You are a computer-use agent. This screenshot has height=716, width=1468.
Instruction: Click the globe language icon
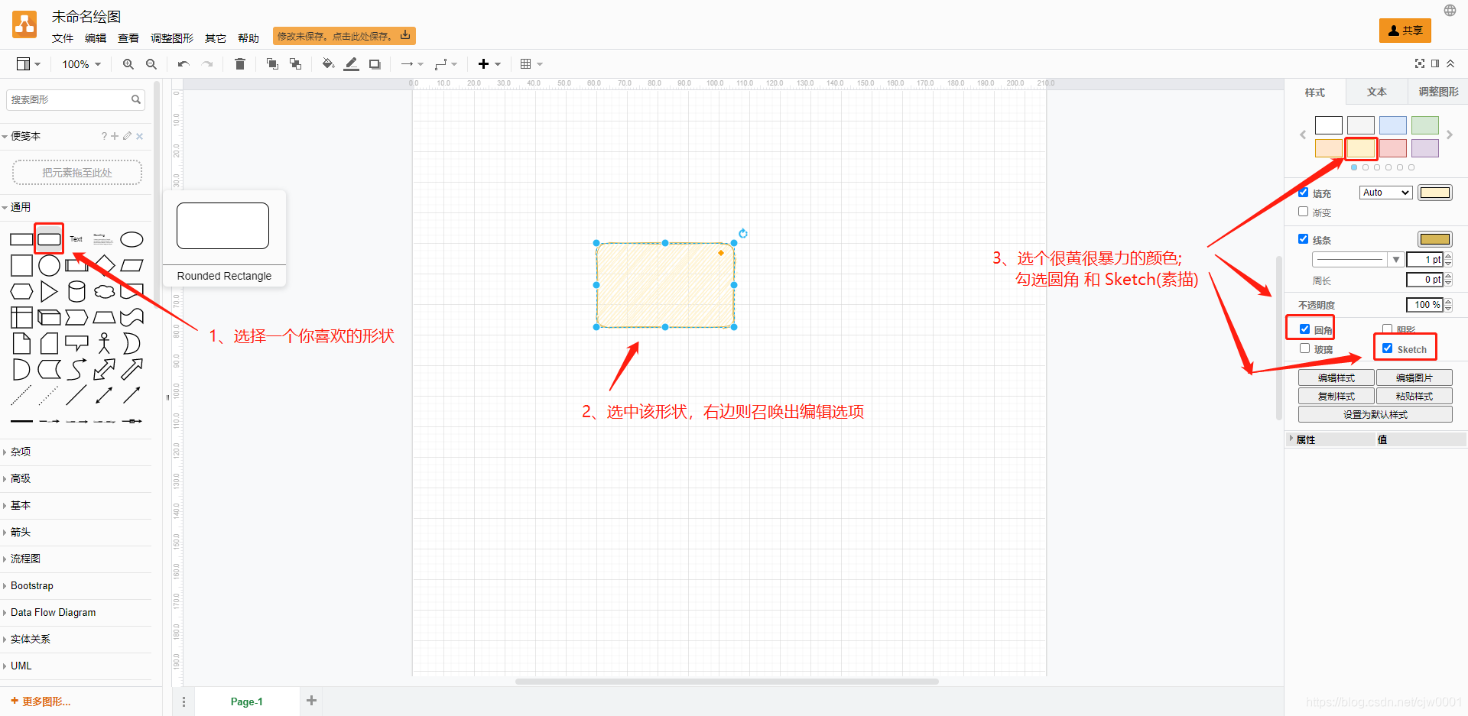(1450, 11)
